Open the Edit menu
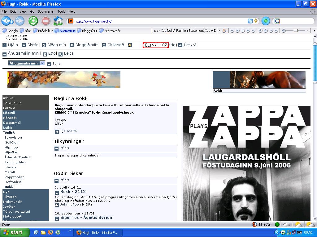Image resolution: width=317 pixels, height=237 pixels. 13,11
